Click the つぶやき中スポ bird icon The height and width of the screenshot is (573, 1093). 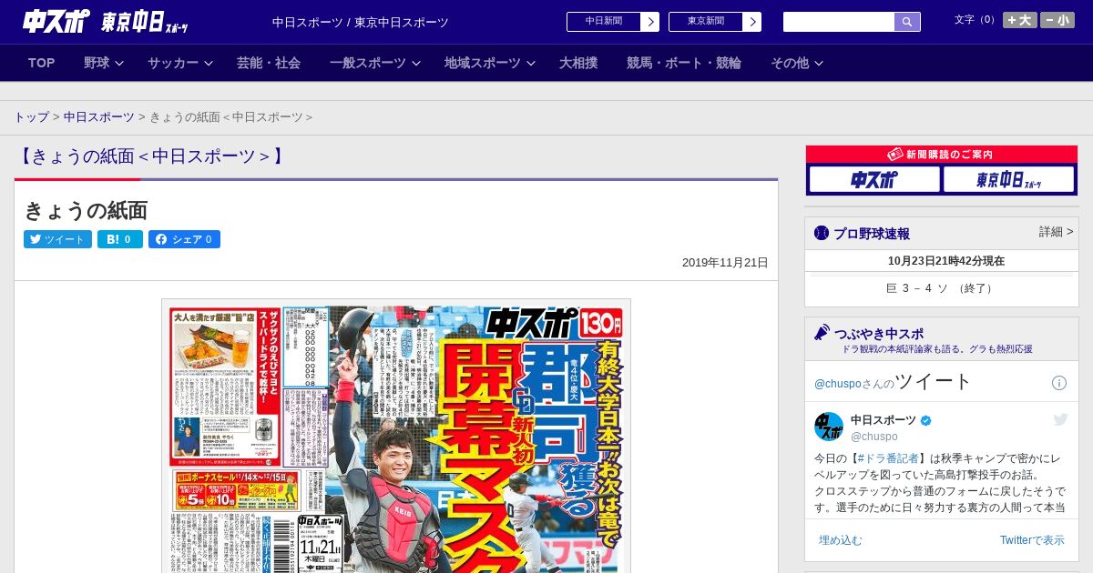pos(822,332)
